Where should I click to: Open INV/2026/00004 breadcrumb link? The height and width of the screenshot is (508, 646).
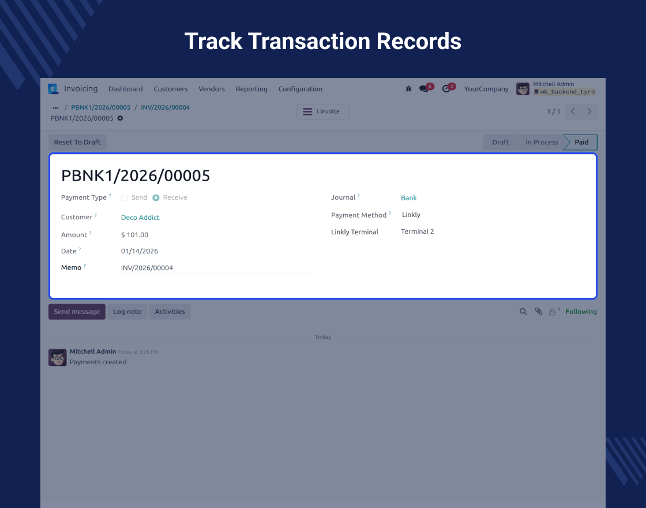coord(165,107)
